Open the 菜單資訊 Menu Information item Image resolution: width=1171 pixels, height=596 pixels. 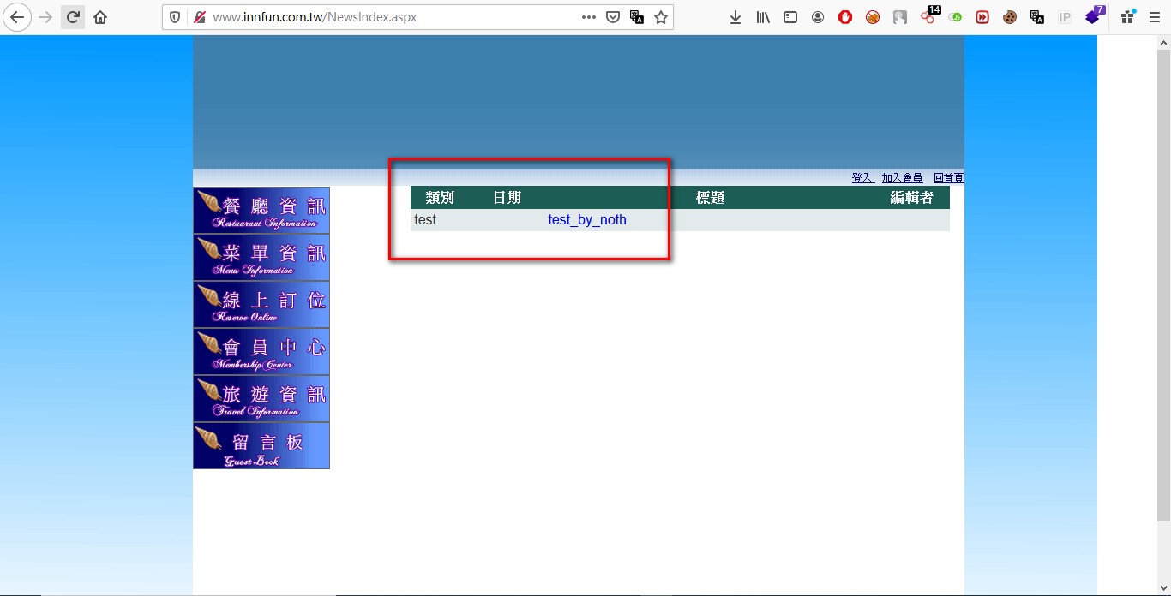[261, 257]
